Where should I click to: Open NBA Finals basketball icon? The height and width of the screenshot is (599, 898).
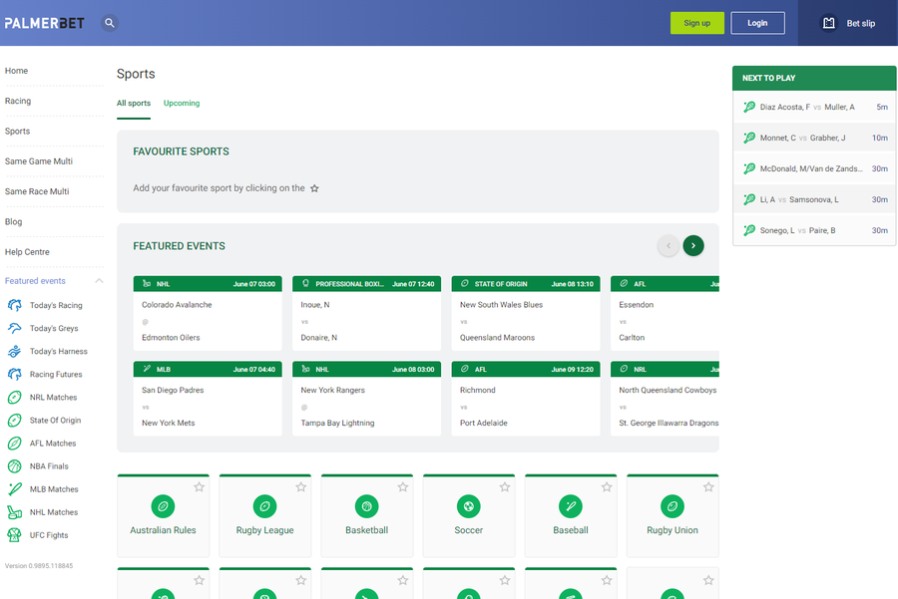[x=14, y=466]
